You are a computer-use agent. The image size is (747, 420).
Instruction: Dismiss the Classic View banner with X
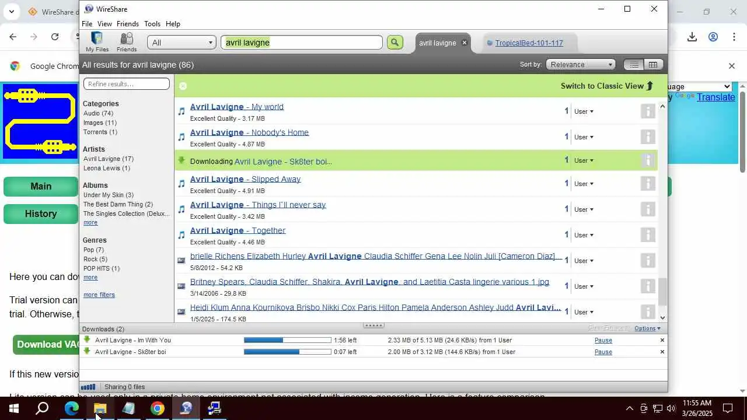point(183,86)
